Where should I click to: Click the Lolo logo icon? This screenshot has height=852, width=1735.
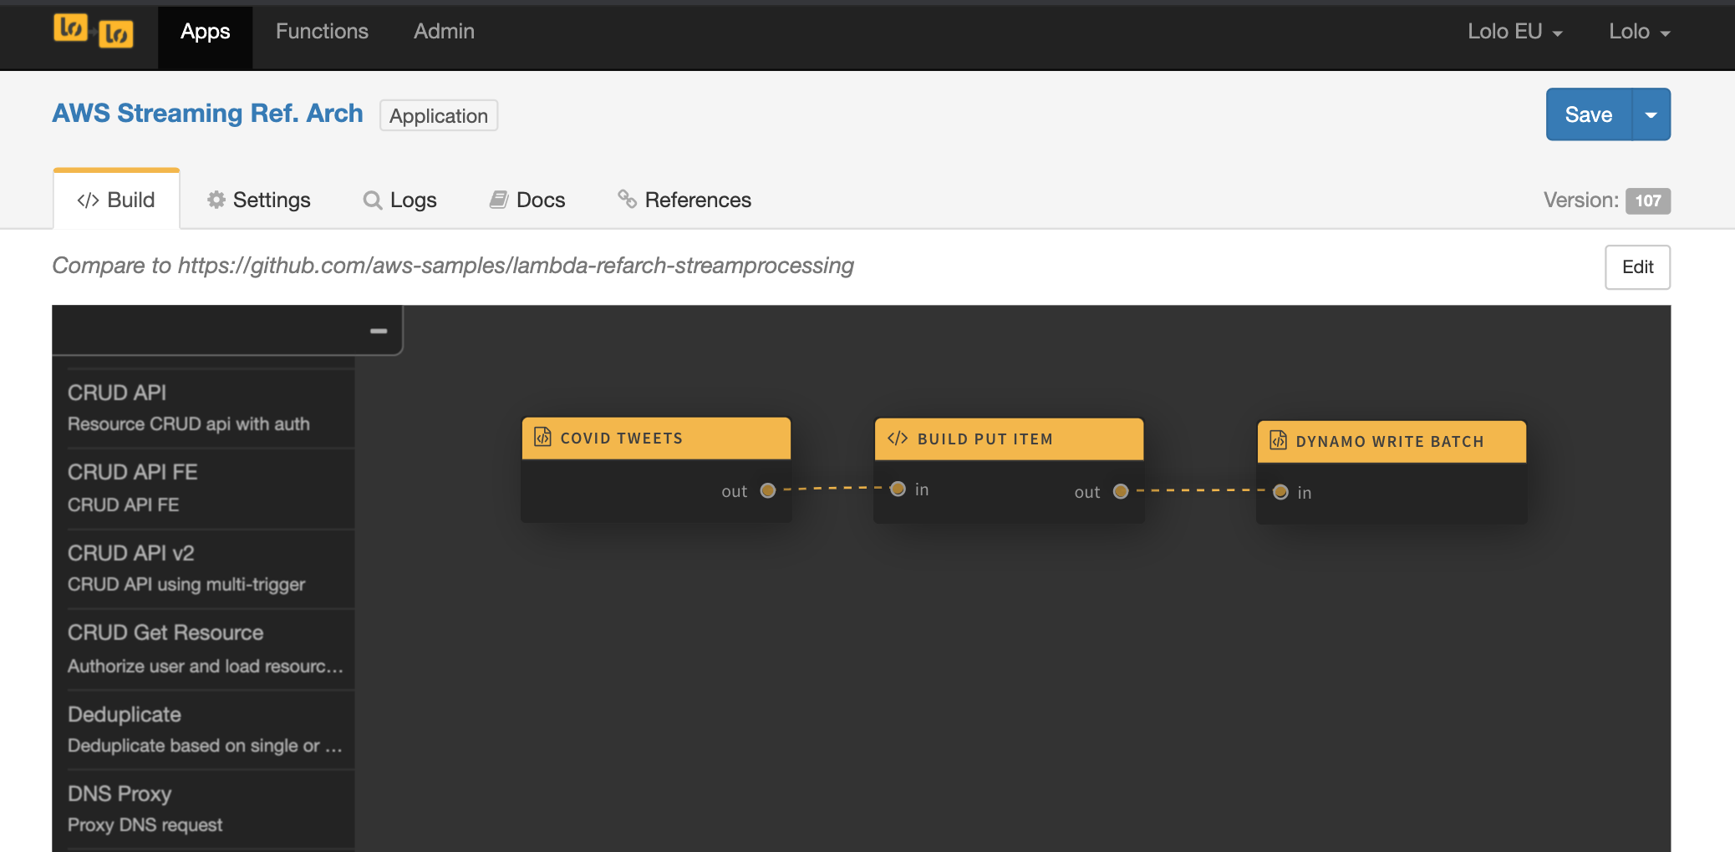click(x=94, y=31)
